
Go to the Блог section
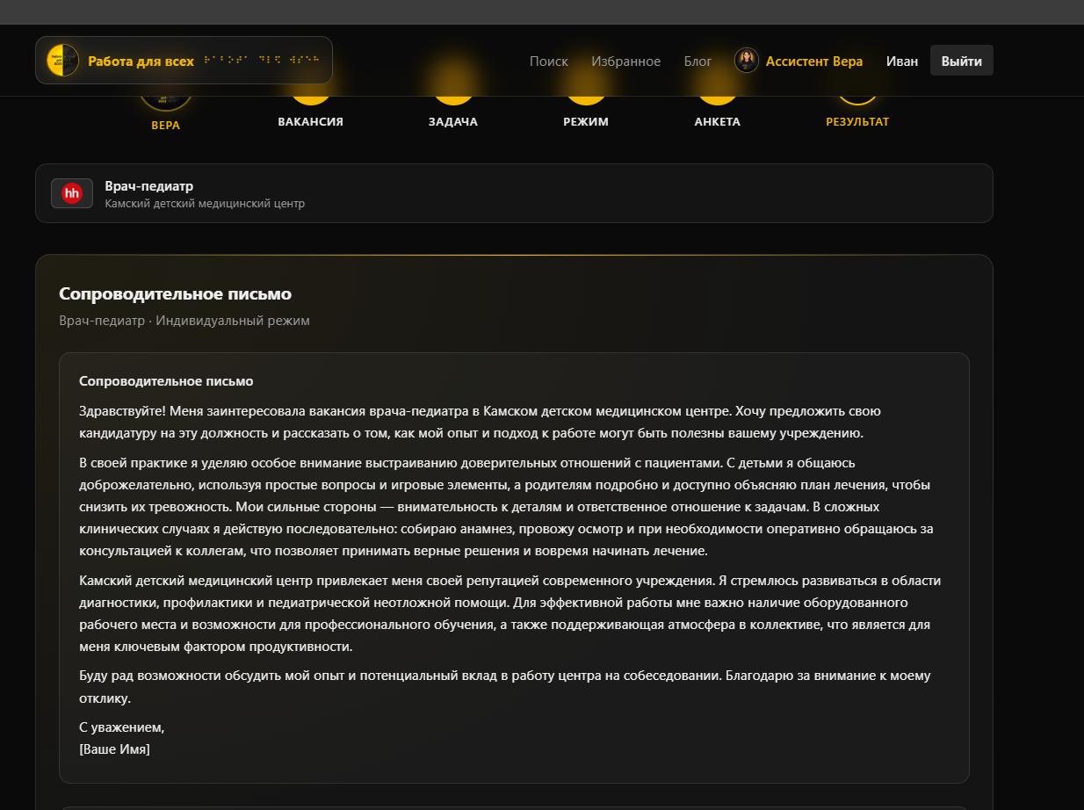[x=698, y=61]
